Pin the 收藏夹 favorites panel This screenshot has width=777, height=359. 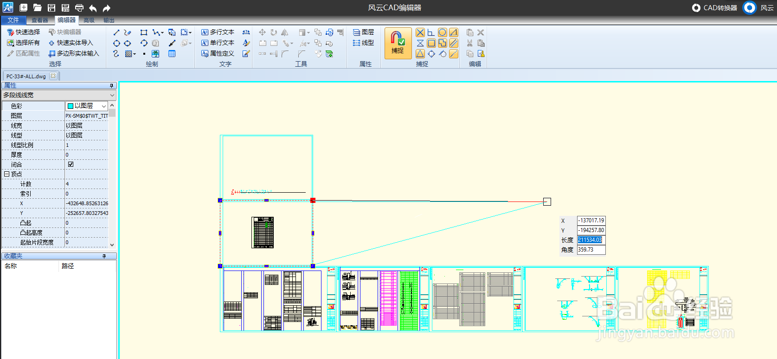click(x=104, y=256)
